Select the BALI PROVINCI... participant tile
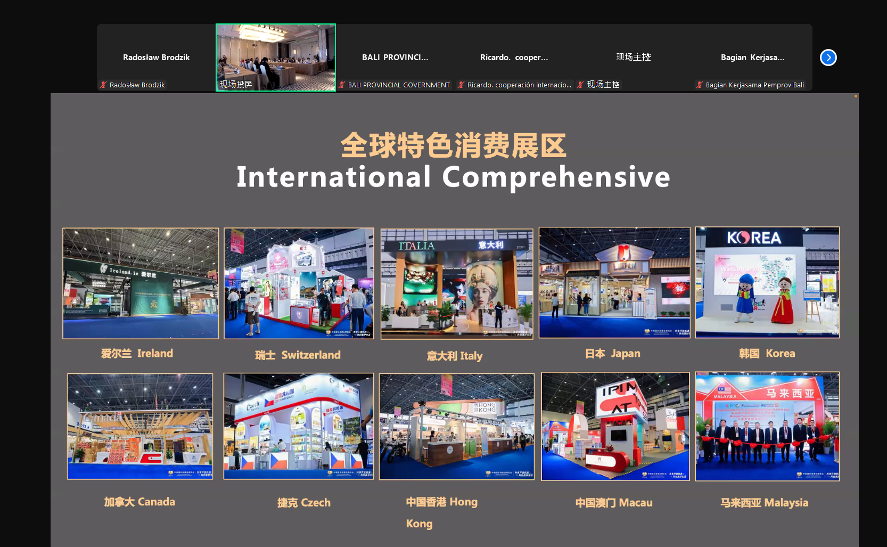The image size is (887, 547). [x=395, y=58]
